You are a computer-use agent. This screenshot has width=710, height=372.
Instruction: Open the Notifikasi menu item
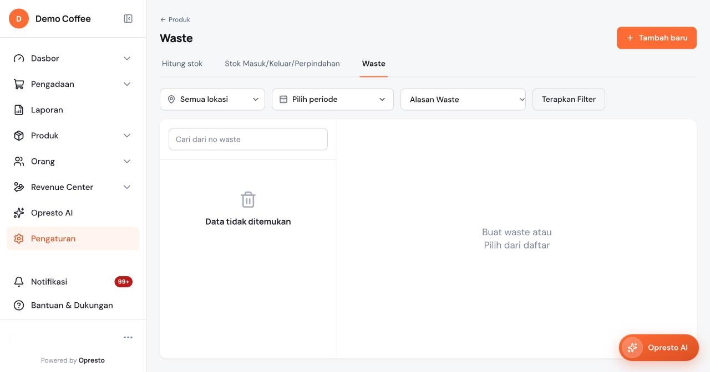click(x=73, y=282)
